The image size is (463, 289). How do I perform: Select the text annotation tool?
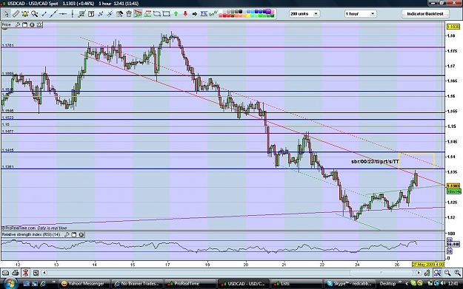[x=91, y=14]
